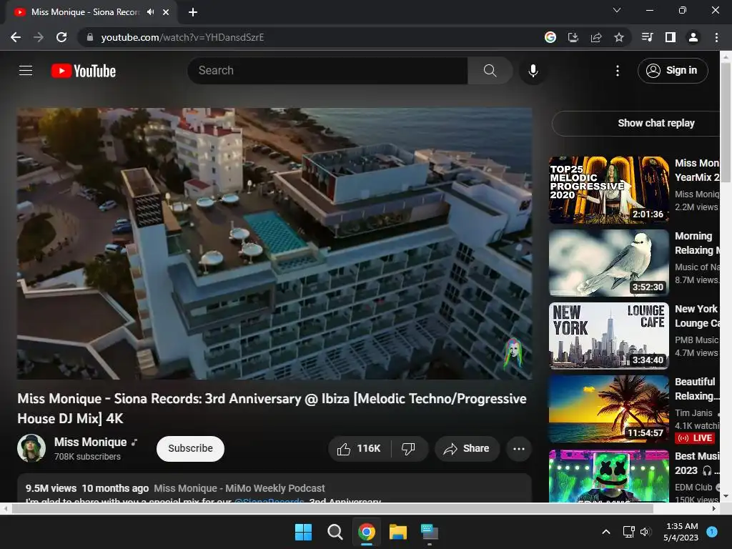
Task: Open the YouTube hamburger guide menu
Action: (26, 71)
